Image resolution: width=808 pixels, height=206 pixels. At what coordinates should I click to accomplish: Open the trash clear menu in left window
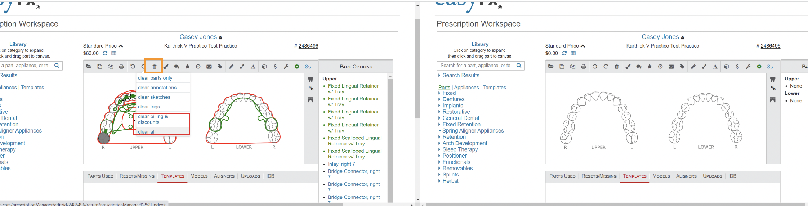(155, 67)
